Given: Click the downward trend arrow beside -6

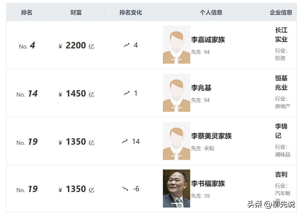Looking at the screenshot, I should point(125,189).
